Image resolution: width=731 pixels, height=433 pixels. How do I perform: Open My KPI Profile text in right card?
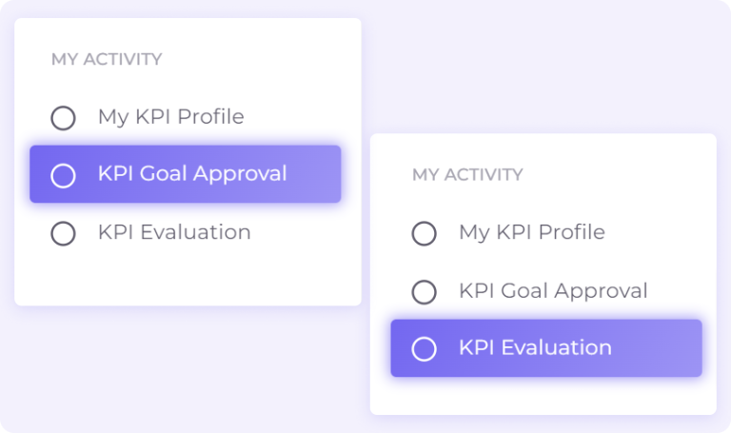[x=531, y=232]
